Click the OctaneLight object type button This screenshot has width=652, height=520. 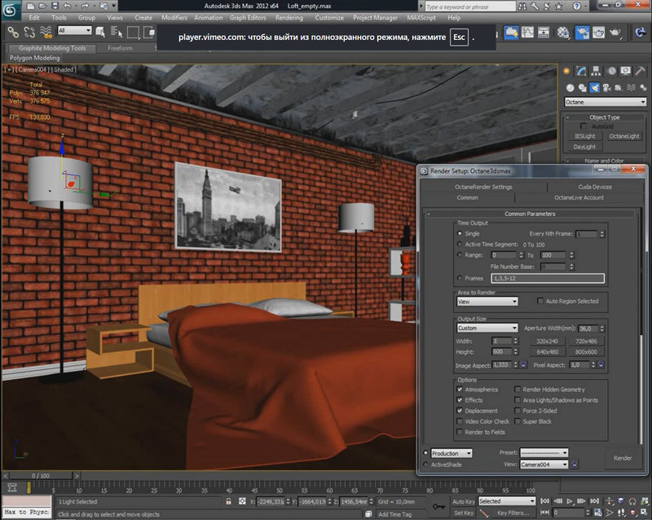624,136
